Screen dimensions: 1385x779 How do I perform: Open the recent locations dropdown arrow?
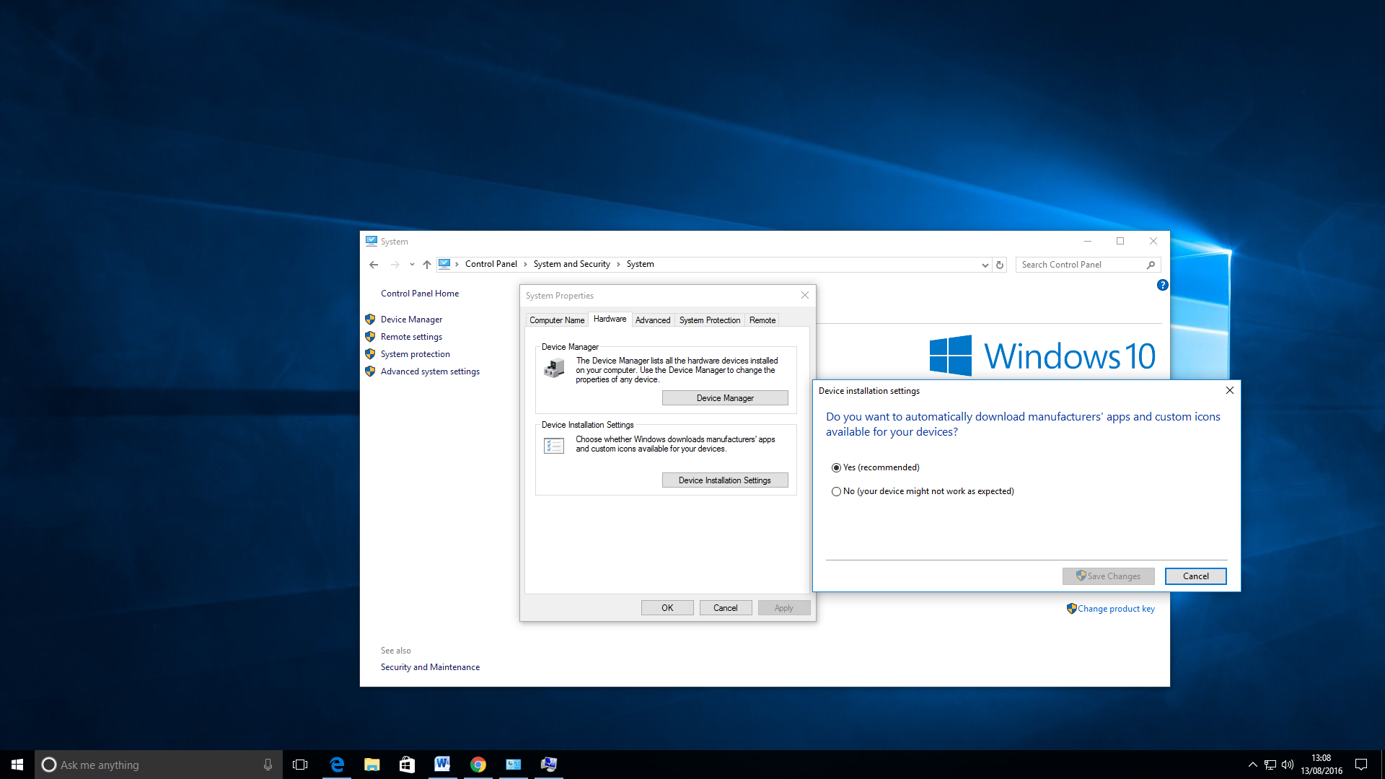click(412, 265)
